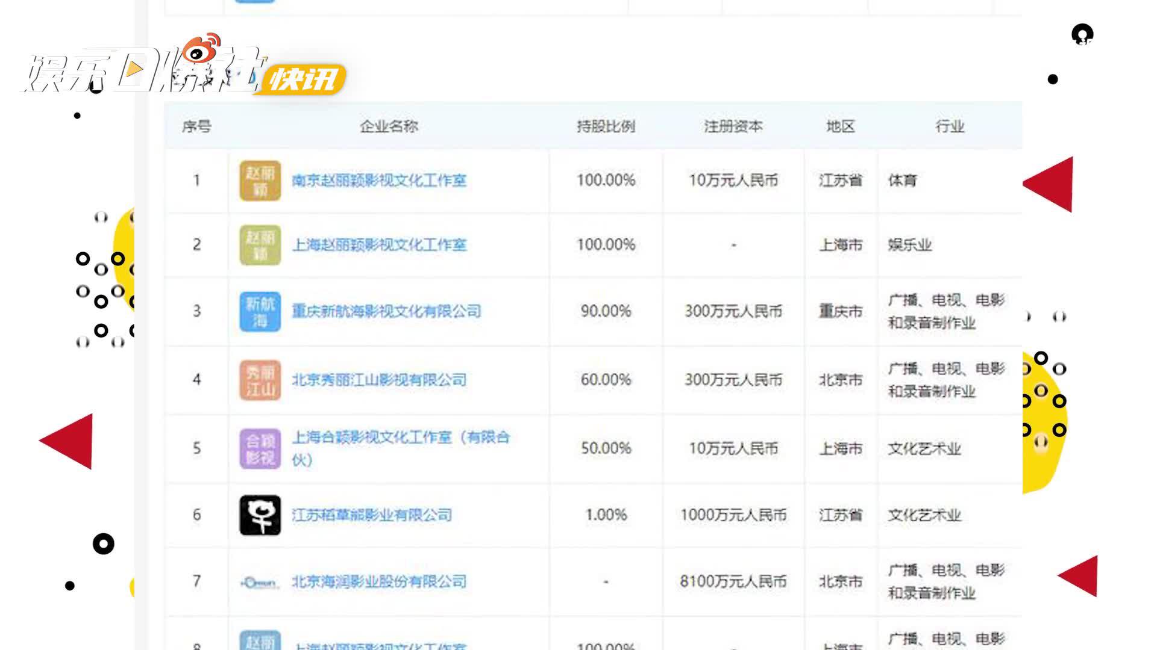Open 南京赵丽颖影视文化工作室 company link

point(379,181)
